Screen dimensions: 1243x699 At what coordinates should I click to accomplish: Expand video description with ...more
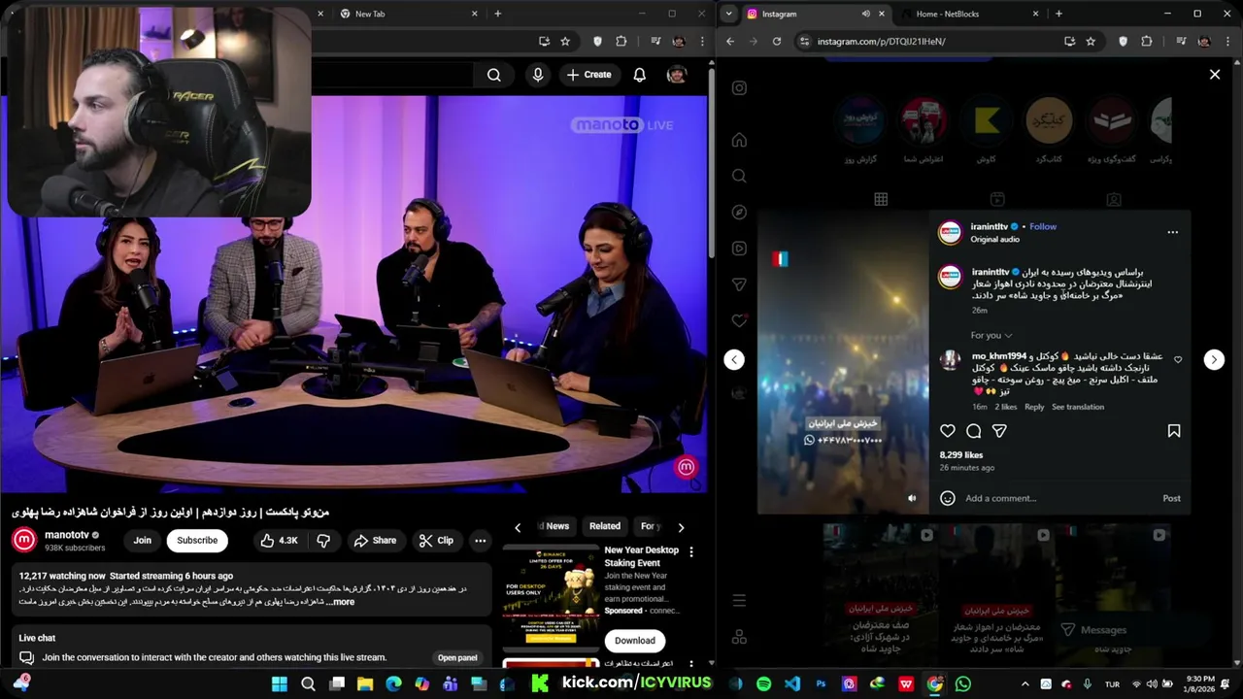(x=341, y=602)
